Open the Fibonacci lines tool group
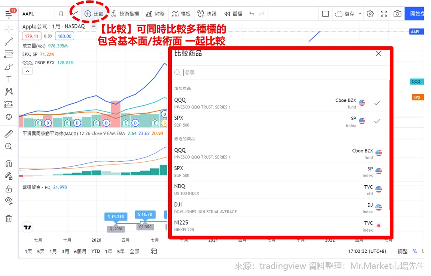Screen dimensions: 431x276 (9, 54)
